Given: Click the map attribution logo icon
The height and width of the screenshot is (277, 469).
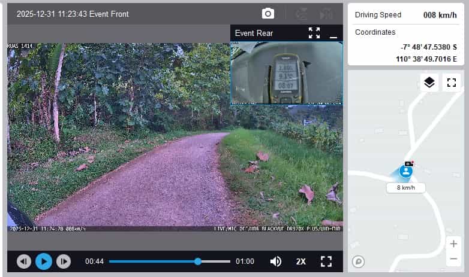Looking at the screenshot, I should [x=359, y=261].
